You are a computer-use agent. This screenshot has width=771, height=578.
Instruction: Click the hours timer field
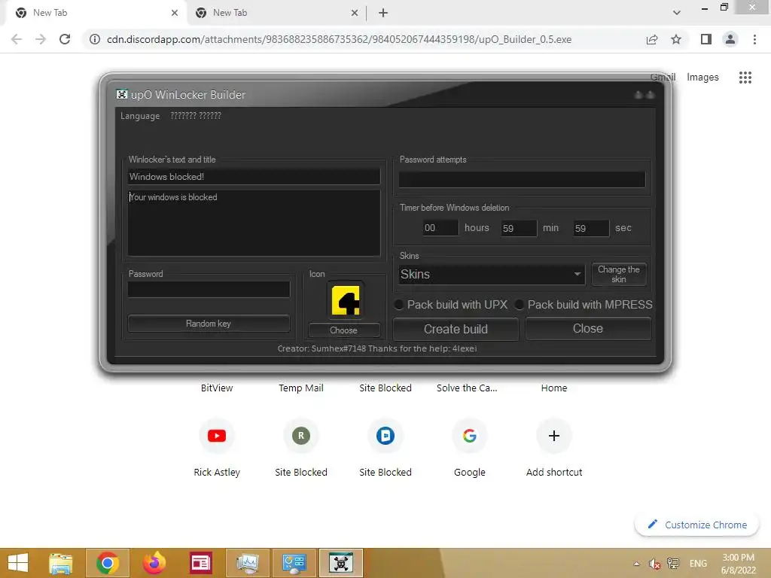point(440,228)
